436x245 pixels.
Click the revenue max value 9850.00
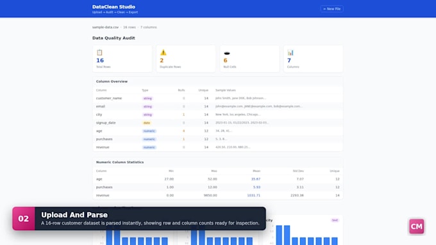210,195
